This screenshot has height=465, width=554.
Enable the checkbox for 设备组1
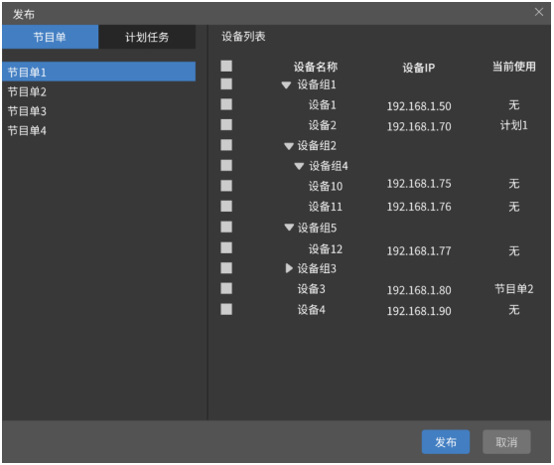[x=226, y=84]
